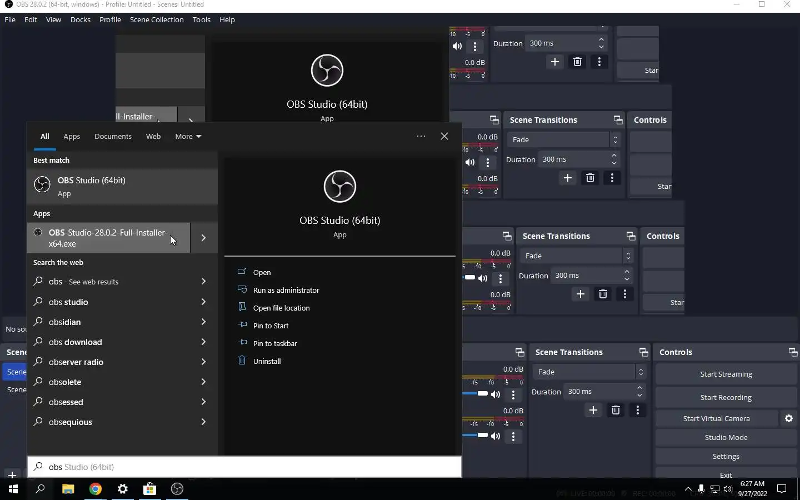Image resolution: width=800 pixels, height=500 pixels.
Task: Toggle Studio Mode in OBS Controls
Action: (x=726, y=437)
